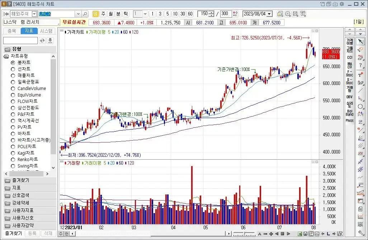This screenshot has width=368, height=240.
Task: Click the refresh icon beside indicator search box
Action: (x=42, y=41)
